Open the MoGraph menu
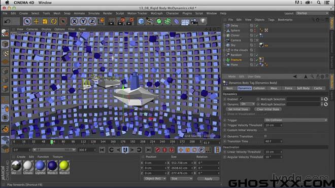Screen dimensions: 335x188 coord(157,13)
